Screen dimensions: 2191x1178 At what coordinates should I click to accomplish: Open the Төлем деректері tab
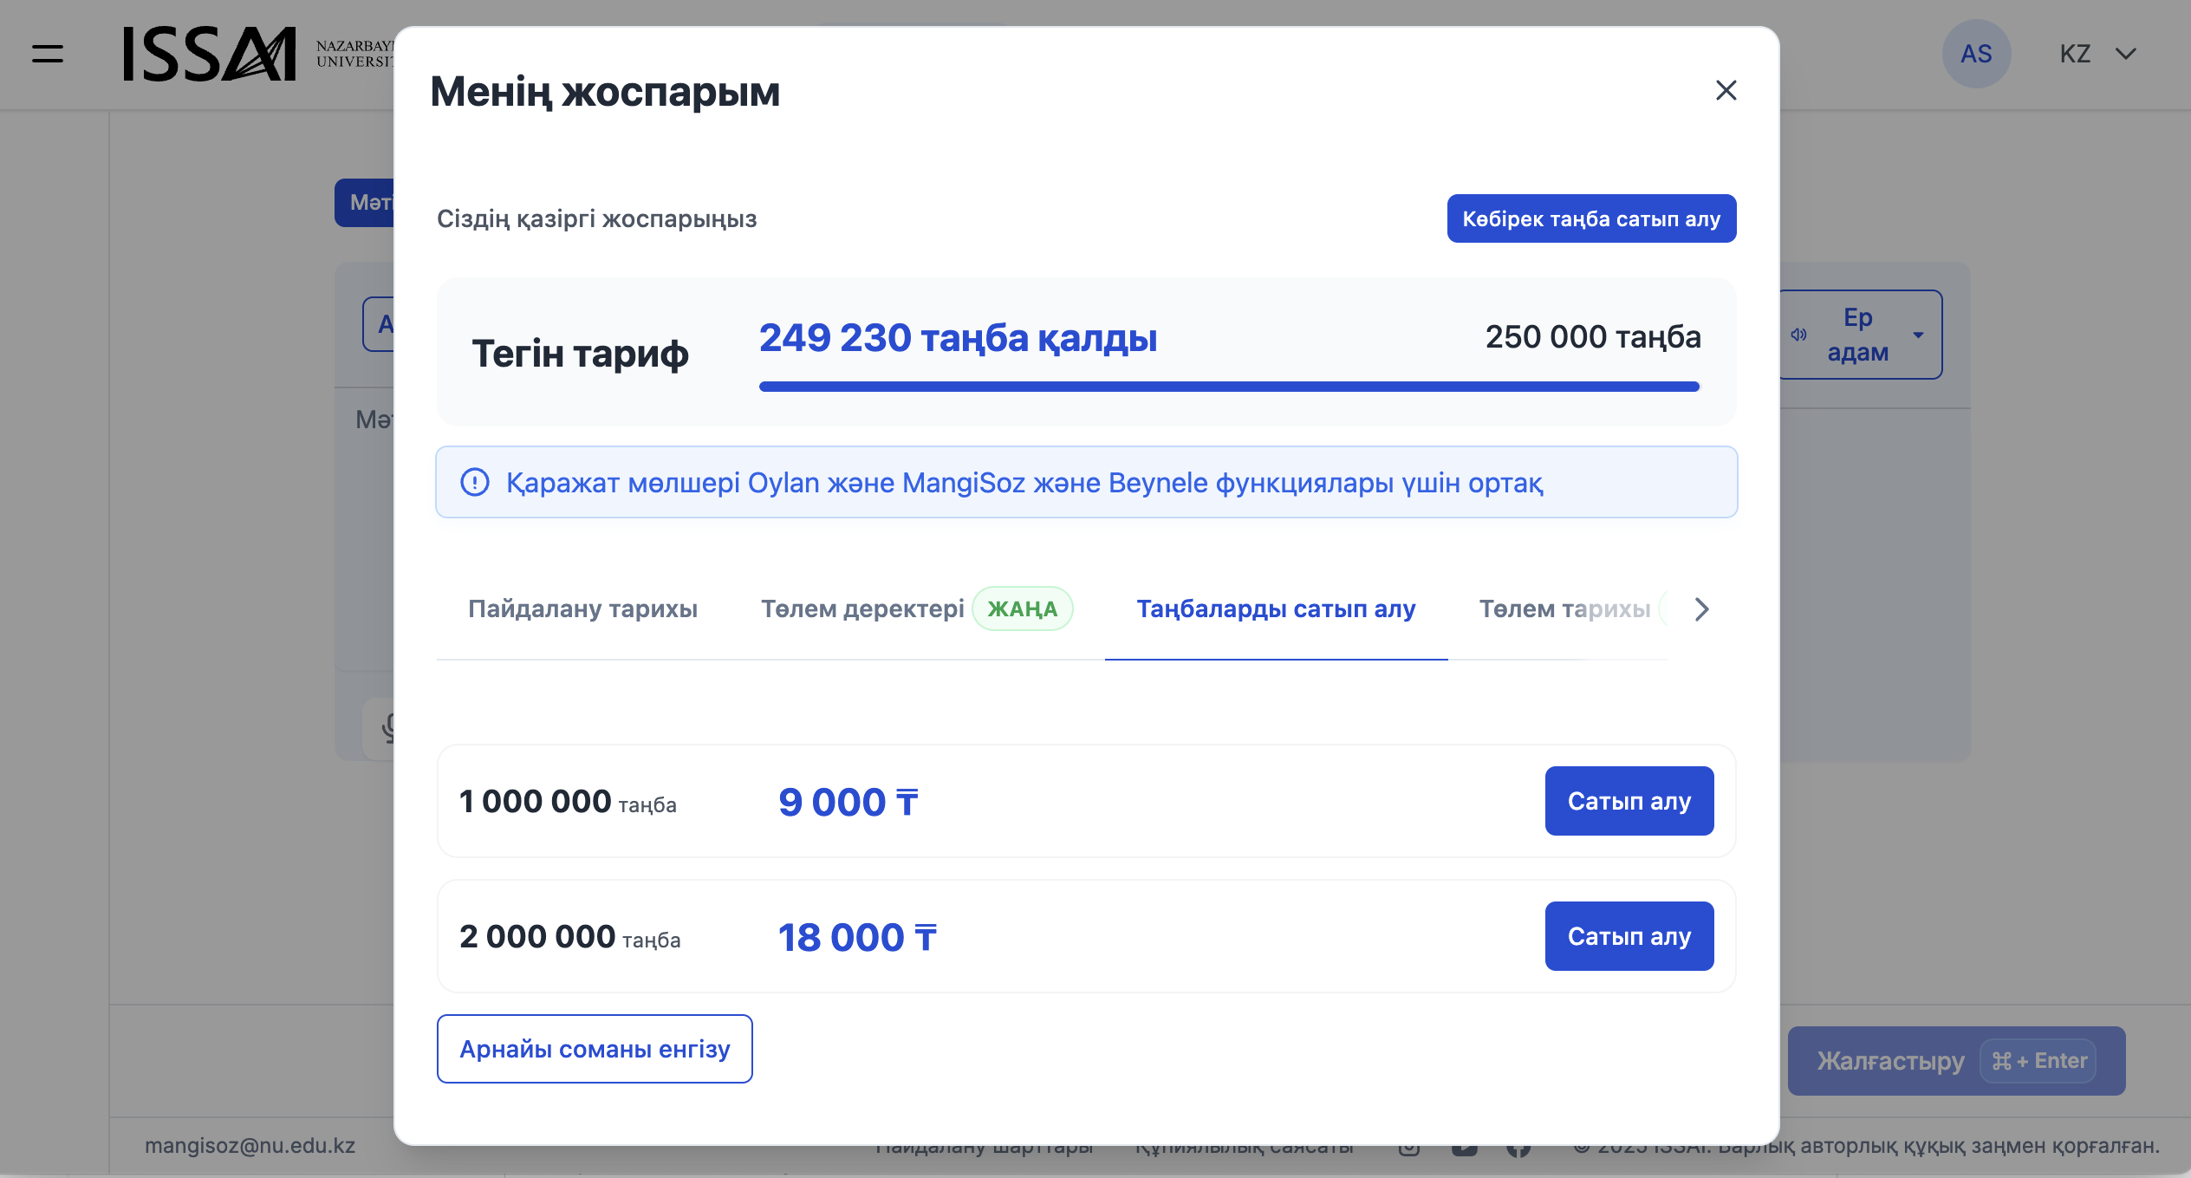point(862,609)
